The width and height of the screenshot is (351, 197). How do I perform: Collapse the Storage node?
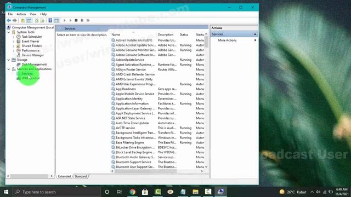point(9,60)
